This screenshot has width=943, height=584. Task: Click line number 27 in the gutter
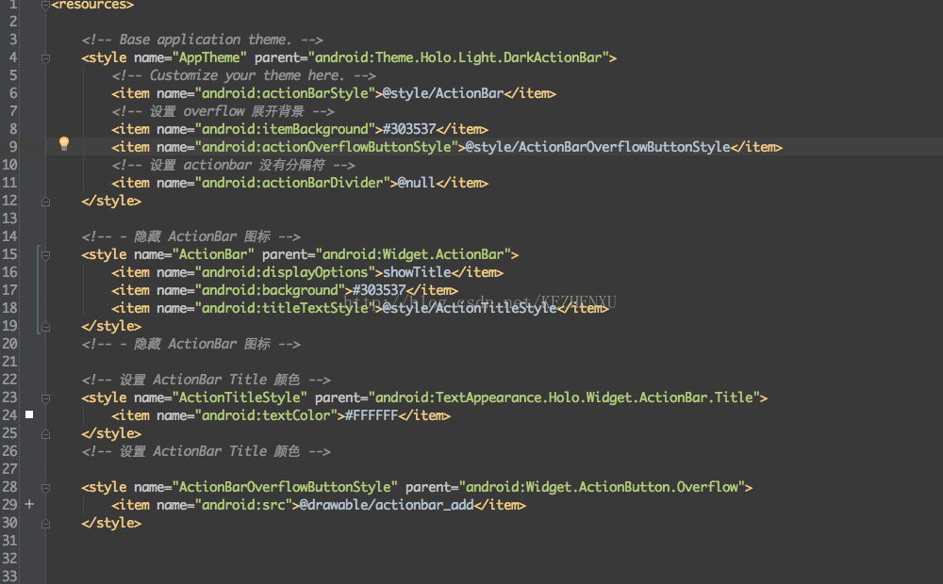(9, 469)
